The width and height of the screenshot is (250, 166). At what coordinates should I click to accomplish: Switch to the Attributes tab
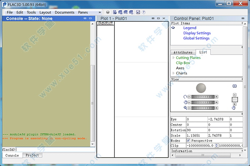point(183,52)
